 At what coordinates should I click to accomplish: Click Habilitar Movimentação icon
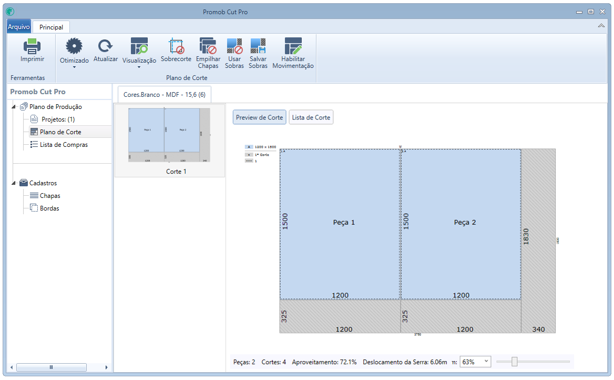pos(293,46)
